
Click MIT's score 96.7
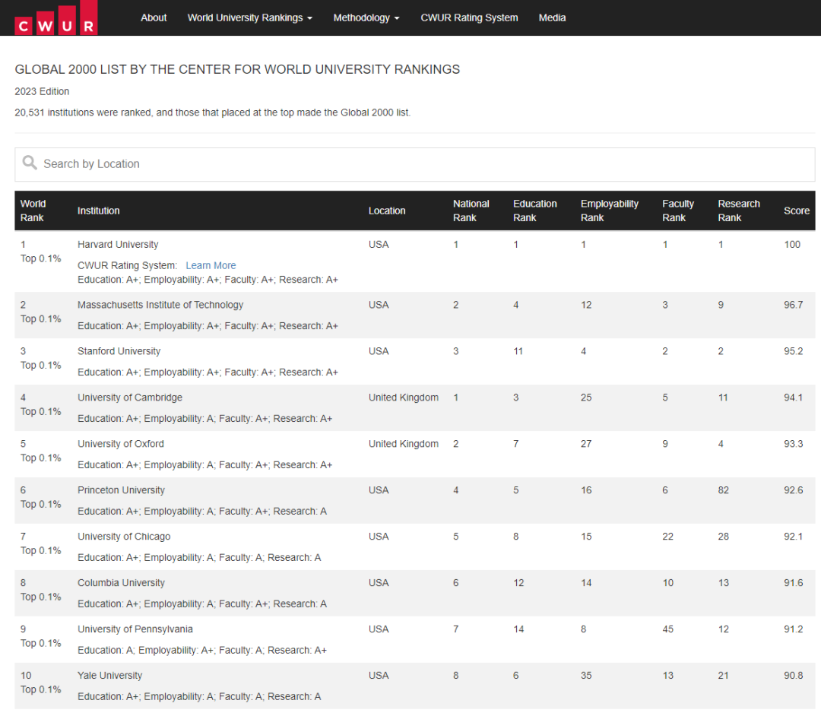(x=793, y=305)
